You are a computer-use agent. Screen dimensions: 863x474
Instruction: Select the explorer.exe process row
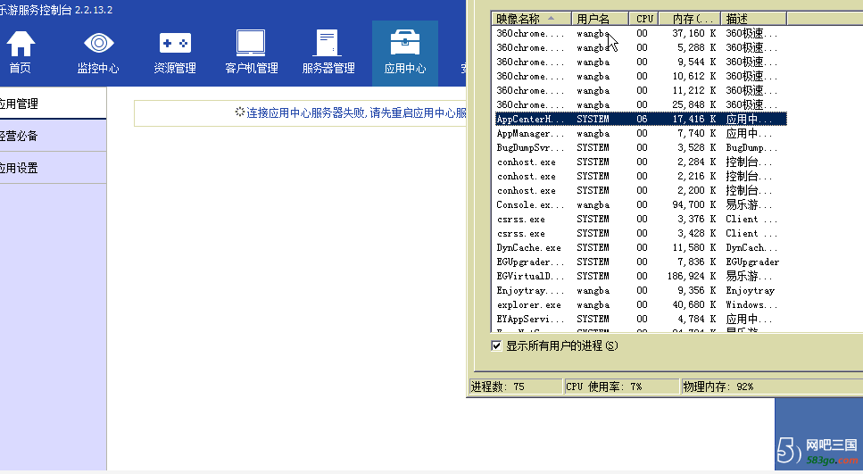641,305
